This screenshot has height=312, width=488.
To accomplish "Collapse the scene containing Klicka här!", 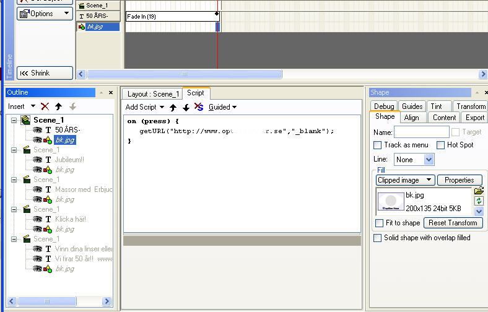I will tap(14, 209).
